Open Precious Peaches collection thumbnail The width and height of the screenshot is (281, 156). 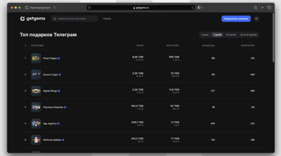click(36, 107)
